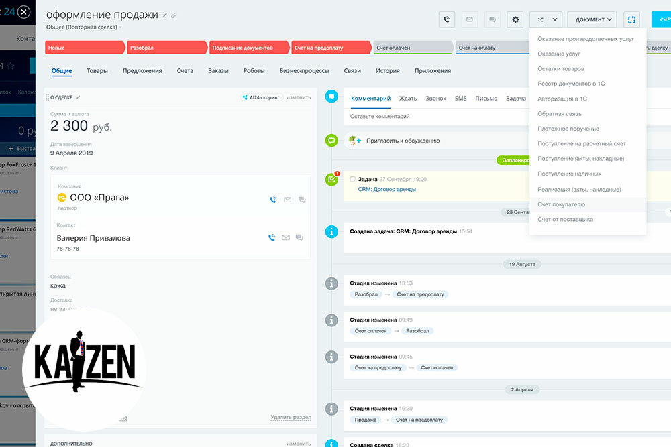This screenshot has width=671, height=447.
Task: Tick the Задача CRM: Договор аренды checkbox
Action: (353, 179)
